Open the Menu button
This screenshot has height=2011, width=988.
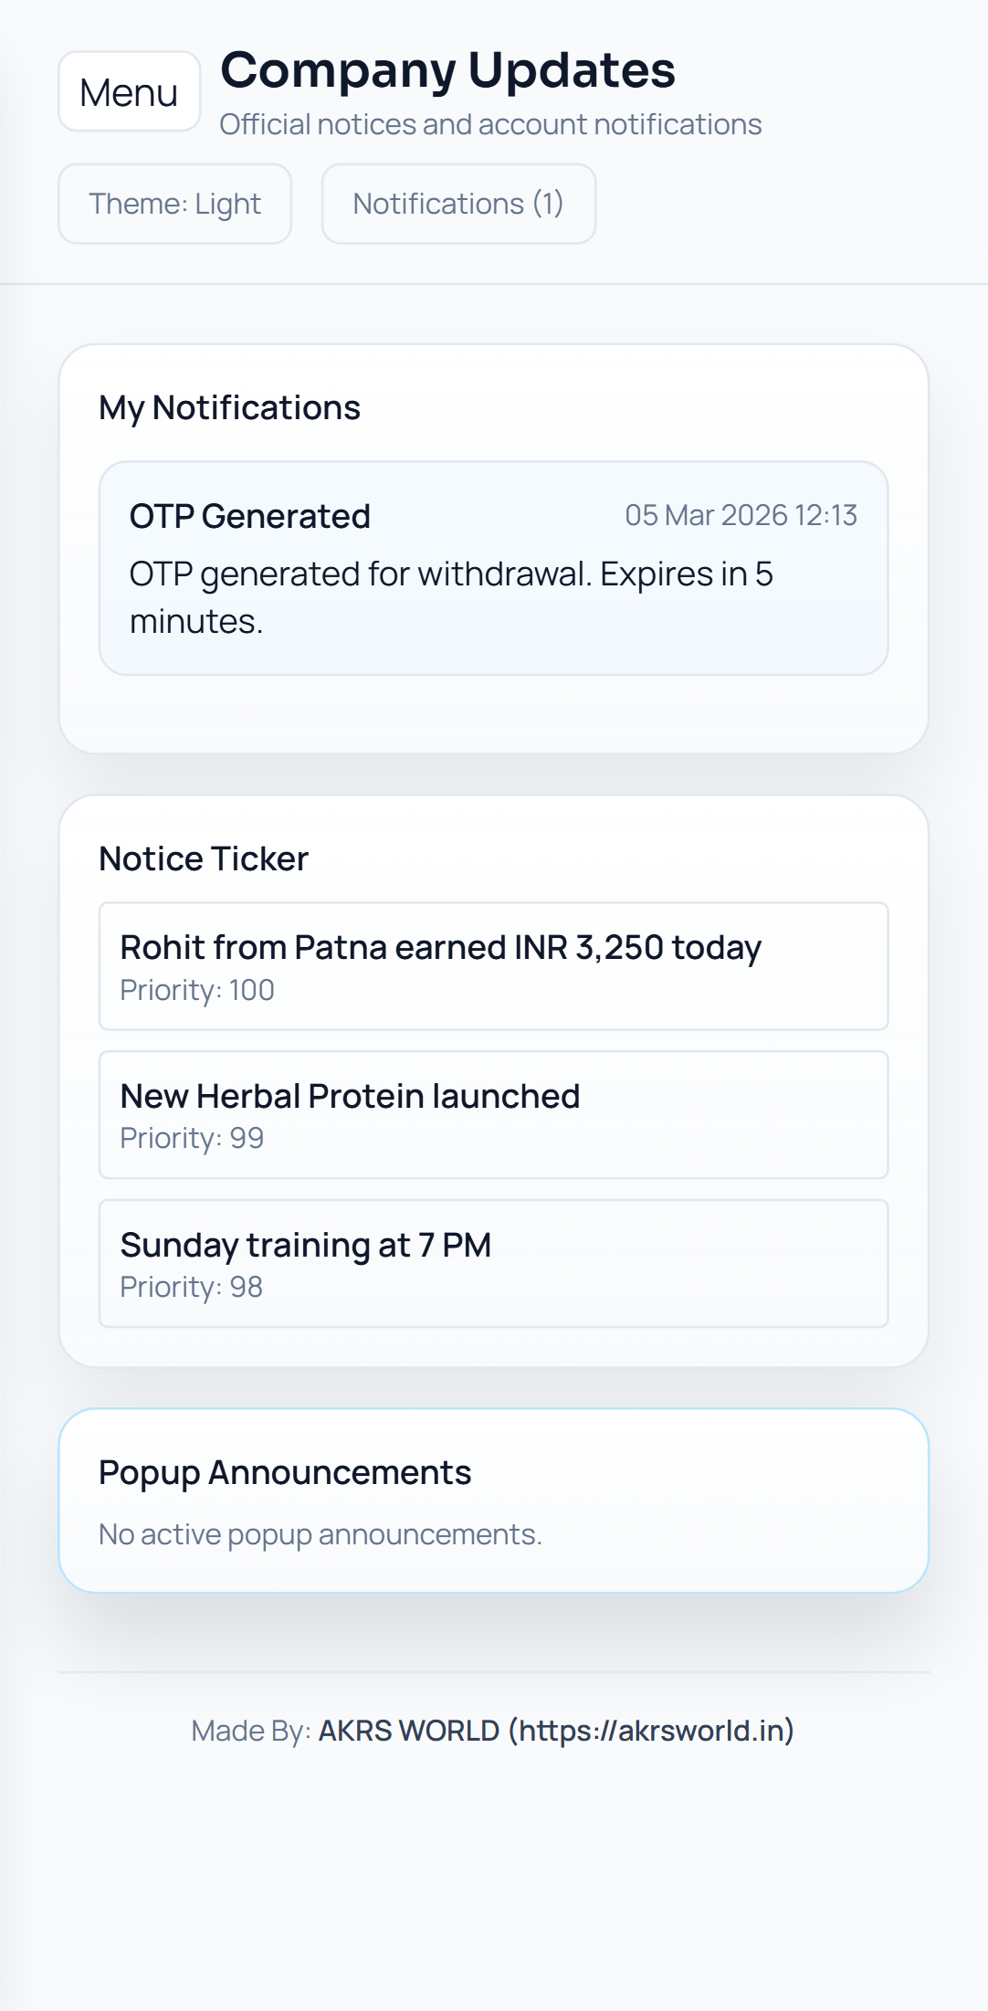tap(129, 92)
